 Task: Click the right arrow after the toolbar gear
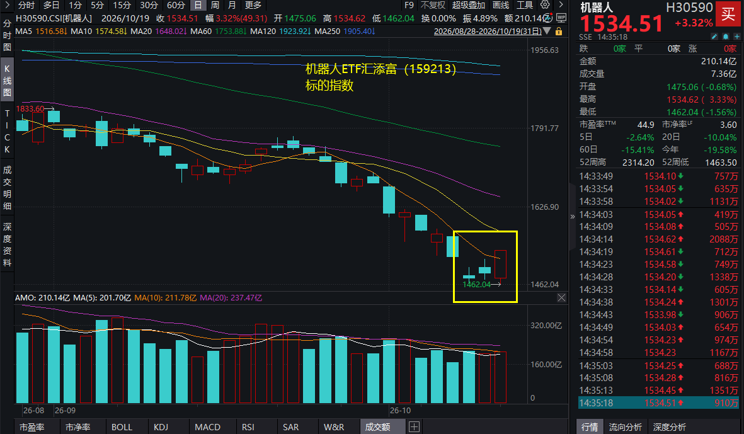[561, 5]
